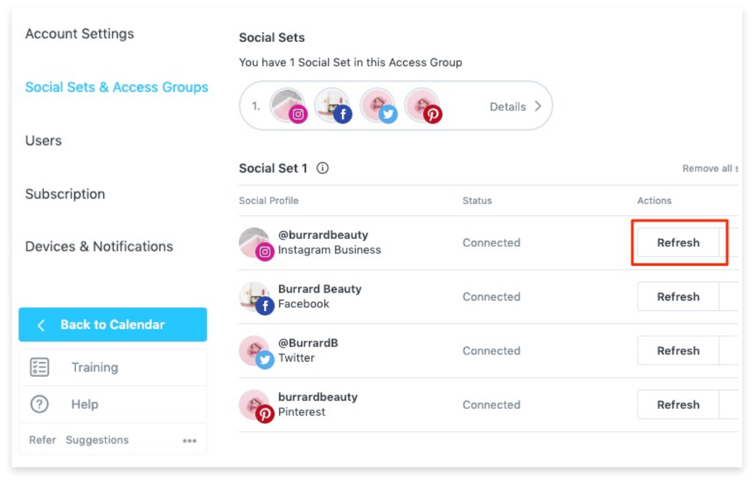Screen dimensions: 754x483
Task: Click the Training checklist icon
Action: coord(39,367)
